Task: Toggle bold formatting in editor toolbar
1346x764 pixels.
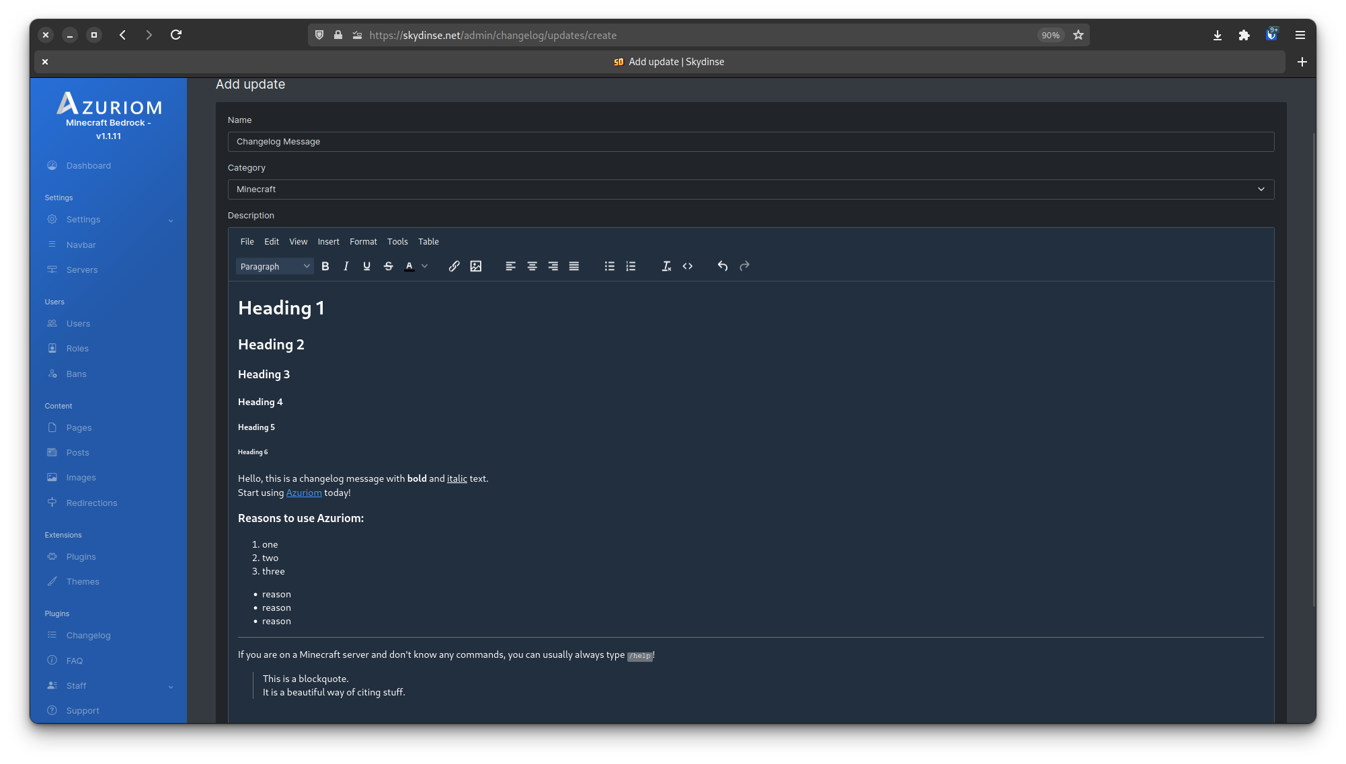Action: [325, 266]
